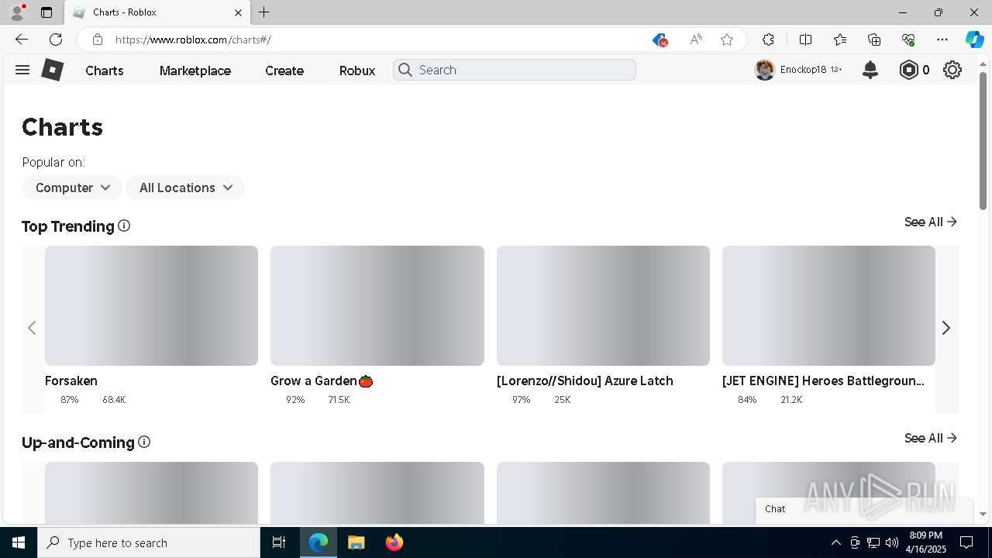Close the Charts - Roblox tab
This screenshot has width=992, height=558.
239,12
